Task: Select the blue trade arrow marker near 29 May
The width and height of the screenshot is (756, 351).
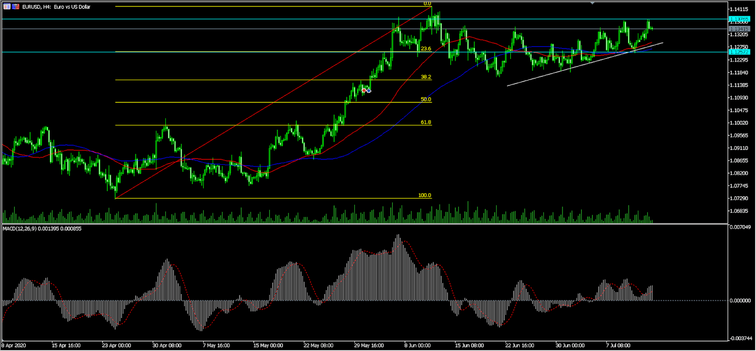Action: (369, 90)
